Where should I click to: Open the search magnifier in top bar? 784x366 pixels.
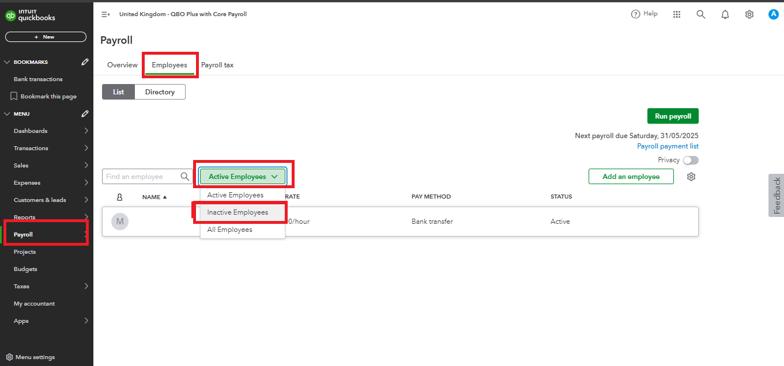point(701,14)
